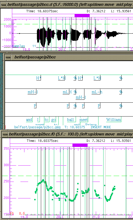Select the first L*H tone label
This screenshot has height=220, width=133.
[x=62, y=78]
